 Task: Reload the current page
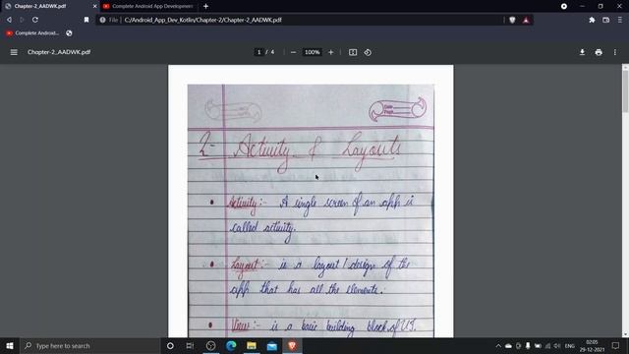click(35, 20)
